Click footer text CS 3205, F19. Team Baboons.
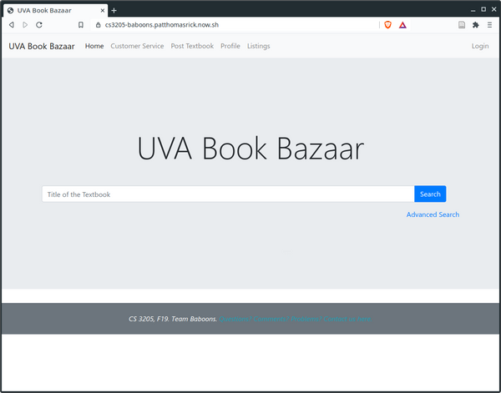 point(173,319)
